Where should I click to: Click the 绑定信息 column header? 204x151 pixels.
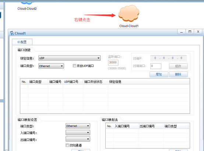(148, 82)
